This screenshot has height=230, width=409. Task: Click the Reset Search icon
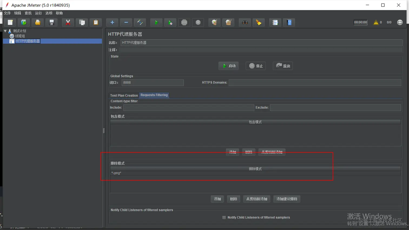click(259, 22)
